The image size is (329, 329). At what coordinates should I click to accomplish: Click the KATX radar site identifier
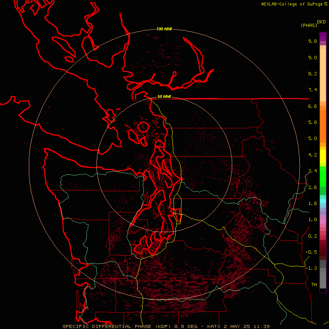coord(214,326)
